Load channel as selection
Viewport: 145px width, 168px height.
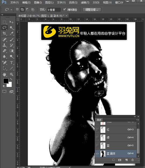[113, 160]
